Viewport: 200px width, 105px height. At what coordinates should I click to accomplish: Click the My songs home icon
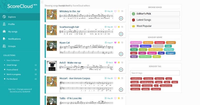[4, 31]
